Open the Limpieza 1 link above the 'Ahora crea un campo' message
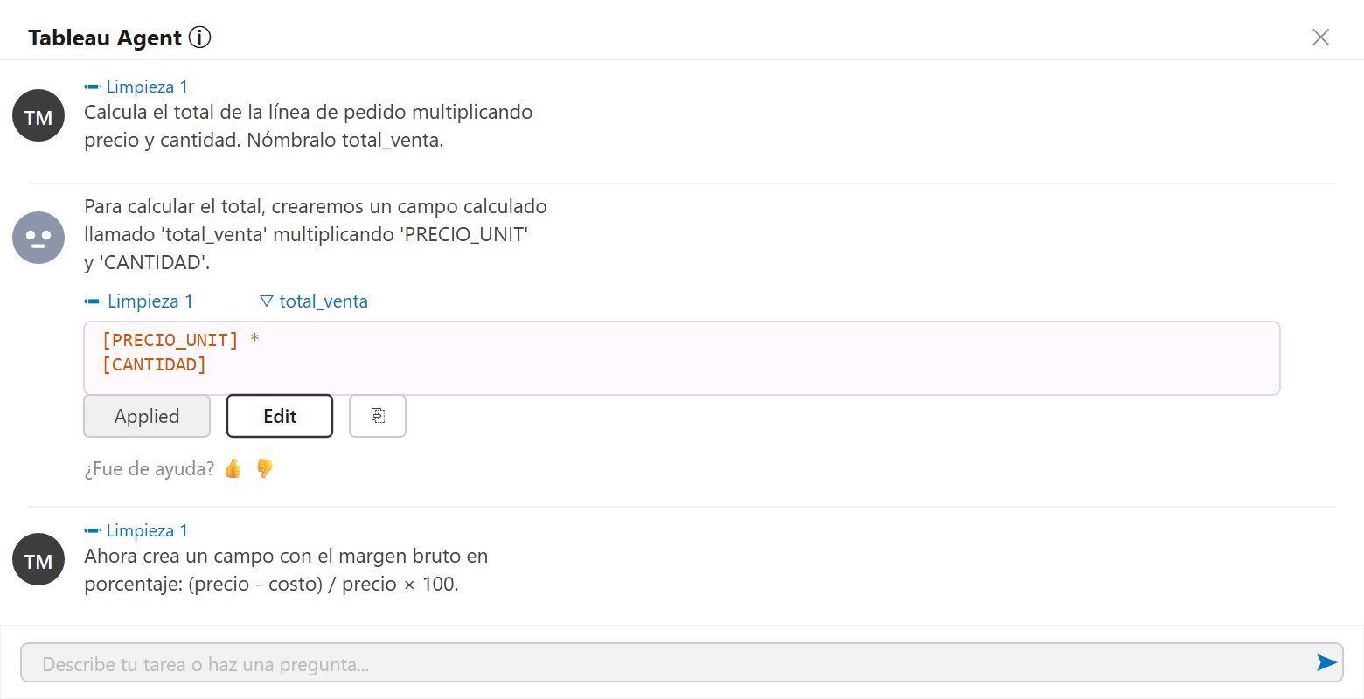1364x699 pixels. 136,530
